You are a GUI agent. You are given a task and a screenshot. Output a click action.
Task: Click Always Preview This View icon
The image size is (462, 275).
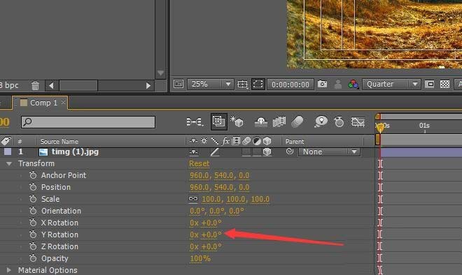(x=178, y=84)
